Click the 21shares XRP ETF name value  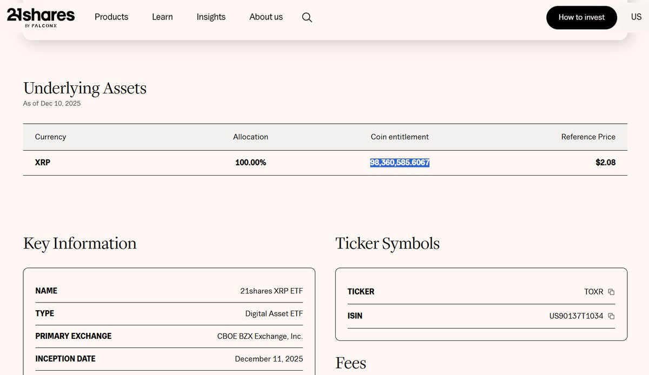[271, 291]
